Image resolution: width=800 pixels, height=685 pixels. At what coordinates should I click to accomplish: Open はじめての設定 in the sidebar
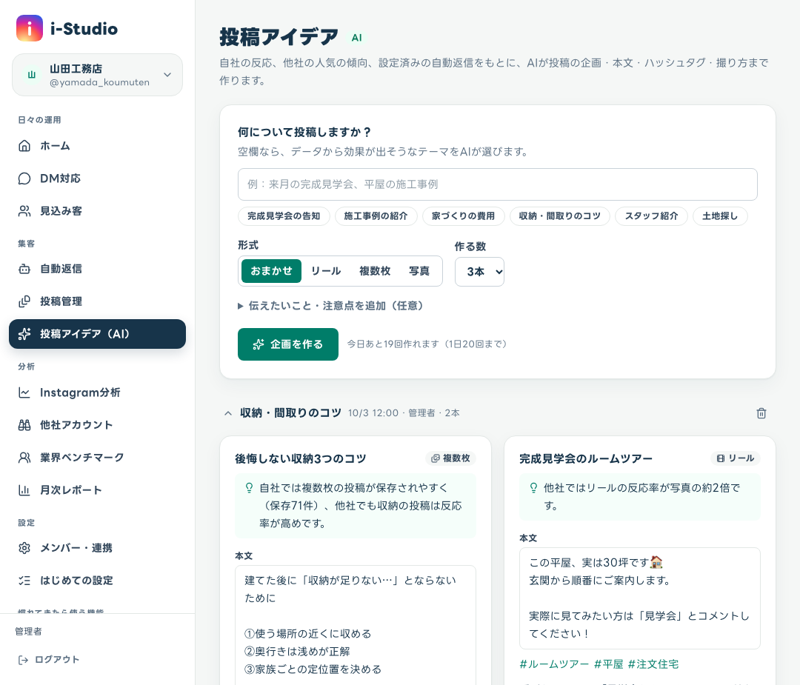98,581
